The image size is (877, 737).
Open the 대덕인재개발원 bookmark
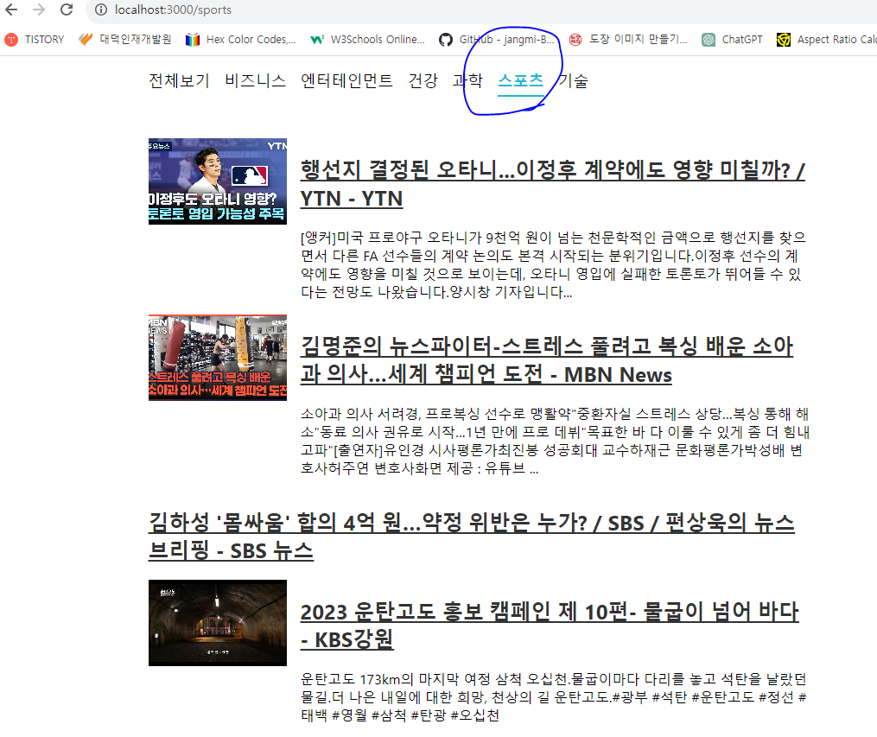tap(124, 40)
